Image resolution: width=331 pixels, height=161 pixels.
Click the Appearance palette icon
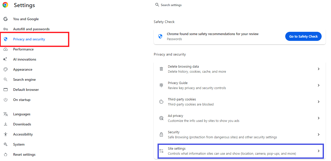click(5, 69)
